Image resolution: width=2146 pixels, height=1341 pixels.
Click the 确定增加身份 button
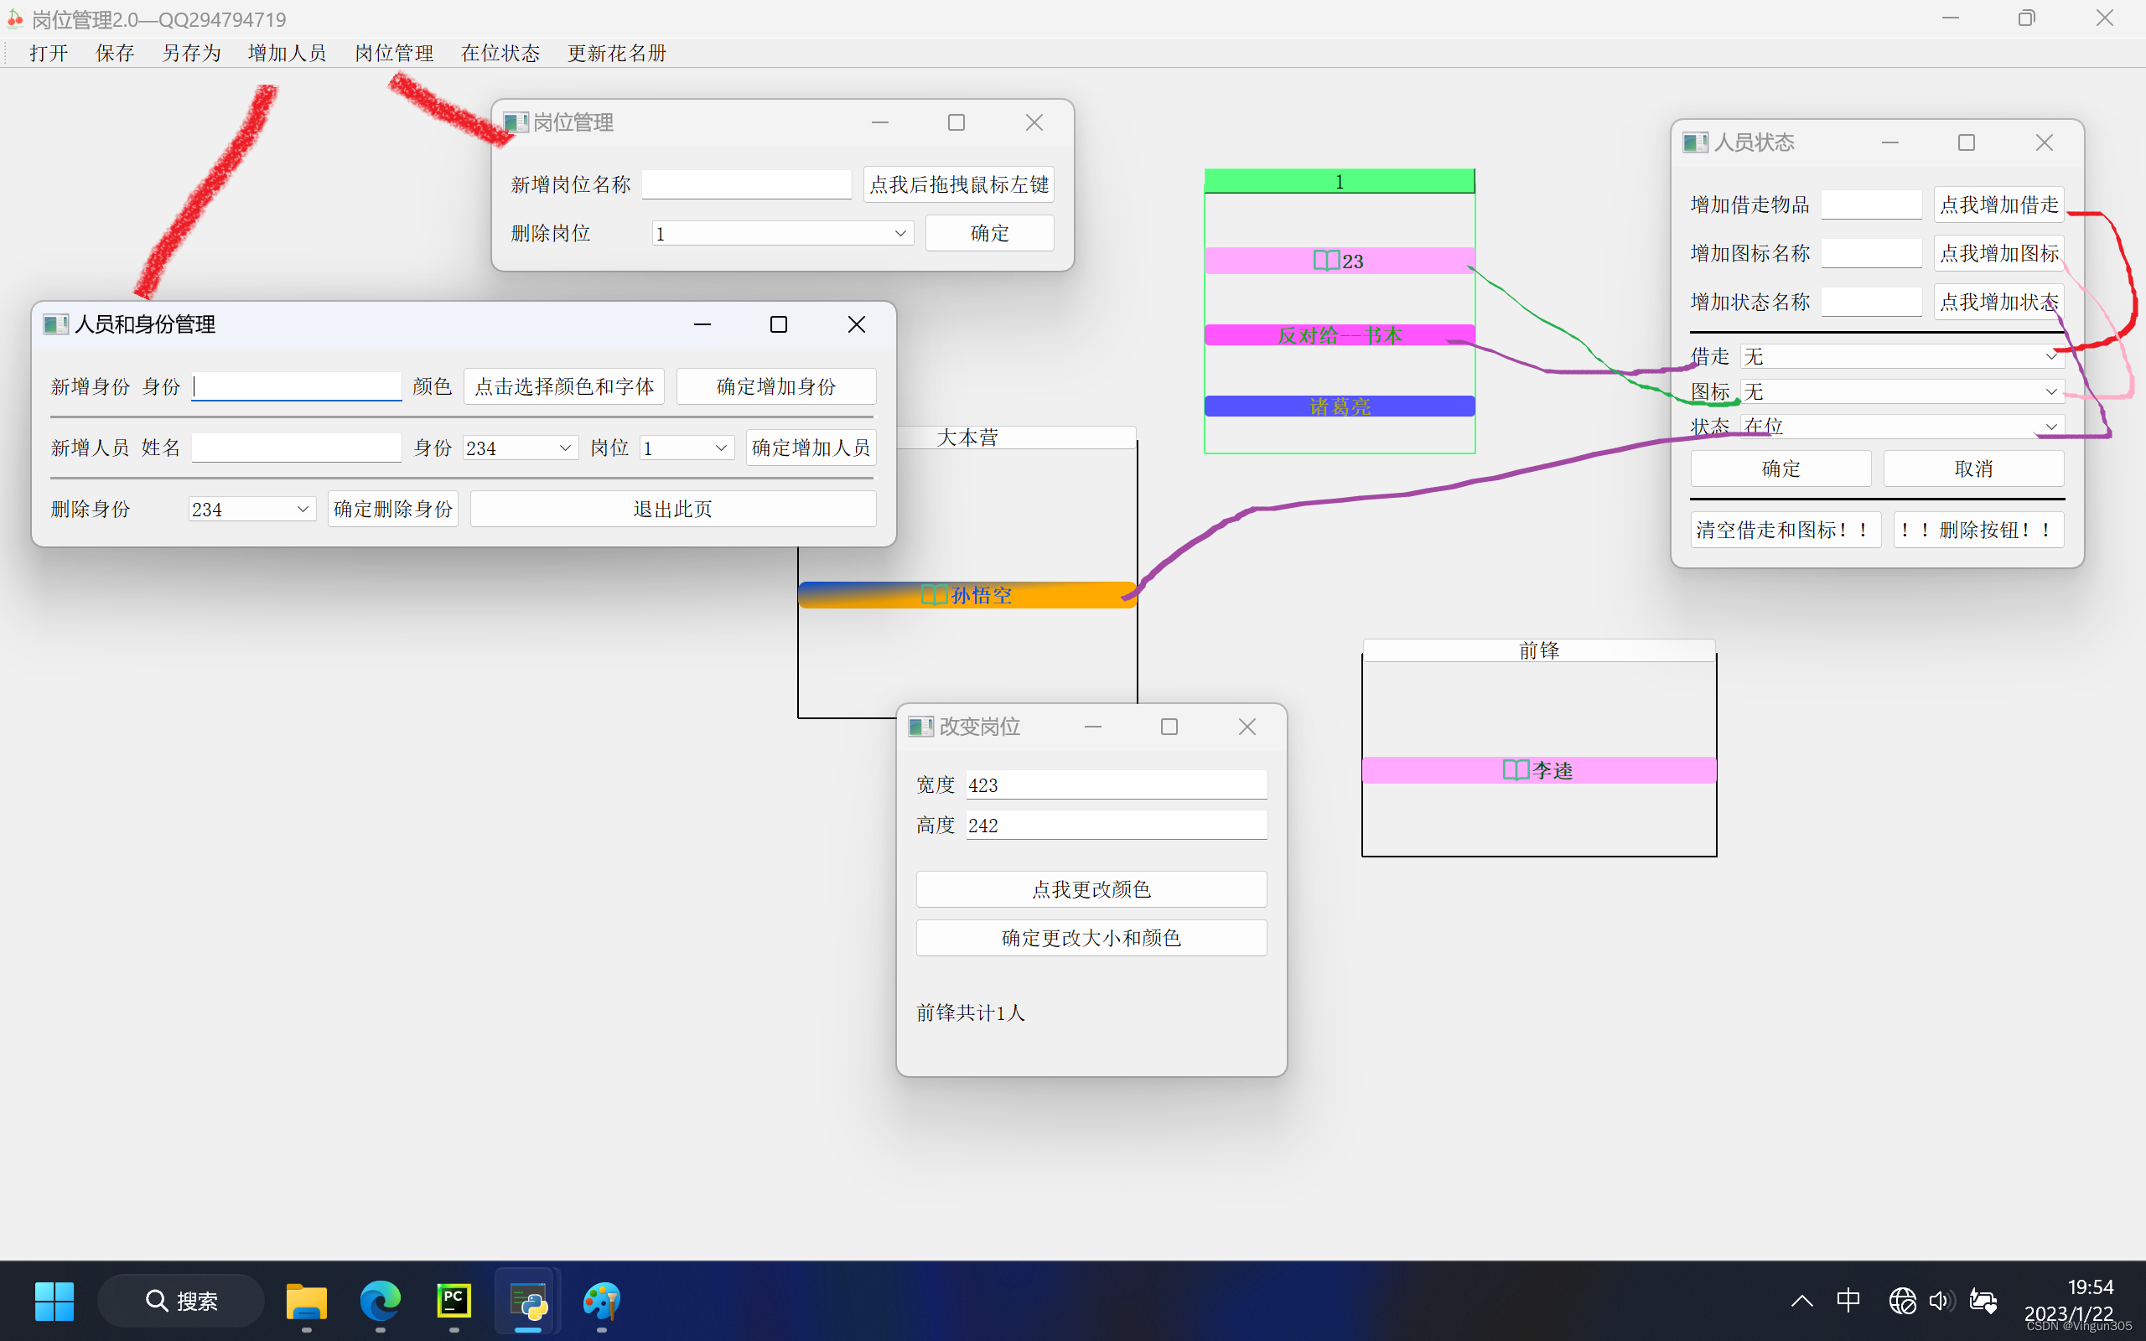click(775, 386)
